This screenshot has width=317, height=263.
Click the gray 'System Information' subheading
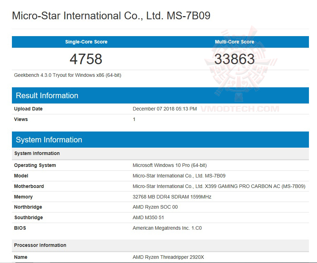(x=160, y=153)
